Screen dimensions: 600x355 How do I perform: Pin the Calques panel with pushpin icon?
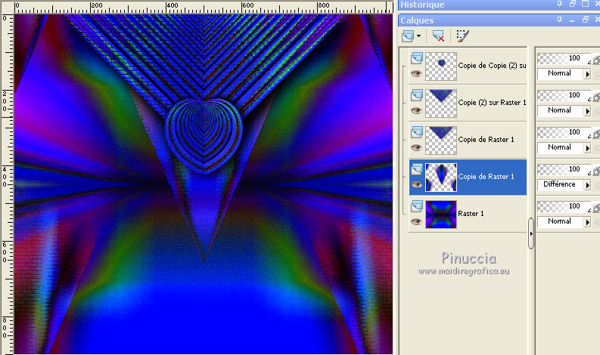[559, 20]
